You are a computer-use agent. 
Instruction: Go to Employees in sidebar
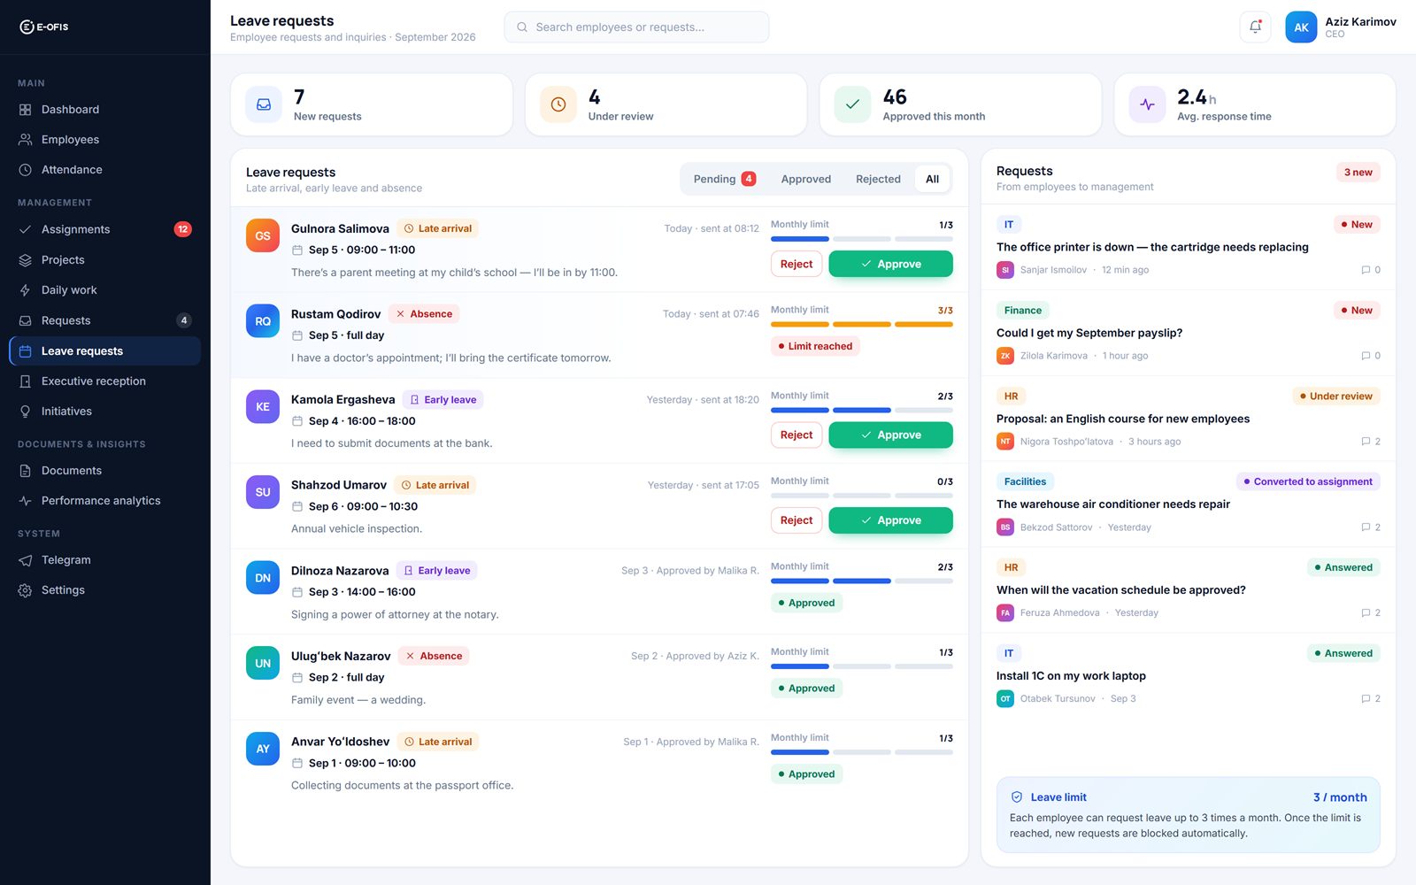[x=104, y=140]
